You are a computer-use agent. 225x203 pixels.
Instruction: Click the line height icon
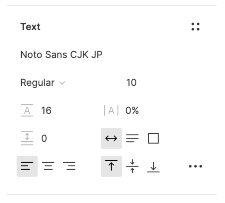coord(27,110)
